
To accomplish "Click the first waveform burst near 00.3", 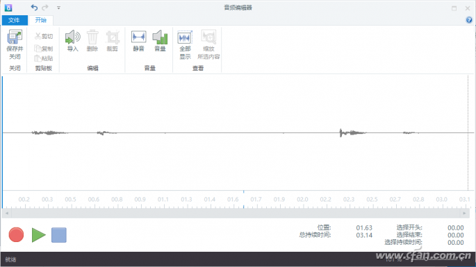I will click(49, 132).
